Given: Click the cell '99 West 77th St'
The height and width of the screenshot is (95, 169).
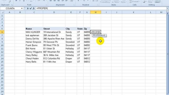Looking at the screenshot, I should click(54, 45).
